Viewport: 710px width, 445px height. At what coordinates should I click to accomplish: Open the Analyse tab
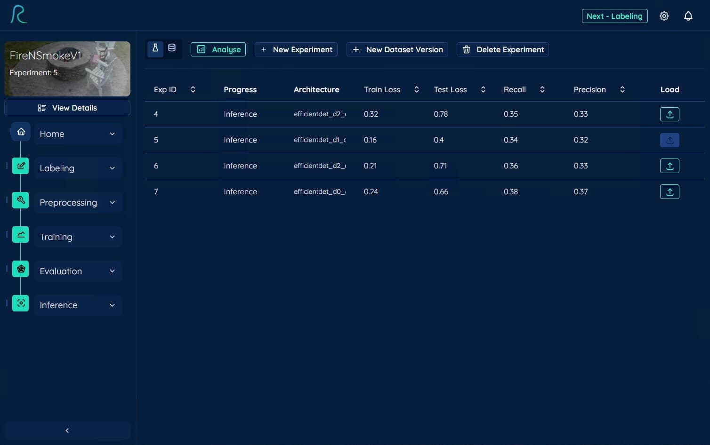point(218,49)
